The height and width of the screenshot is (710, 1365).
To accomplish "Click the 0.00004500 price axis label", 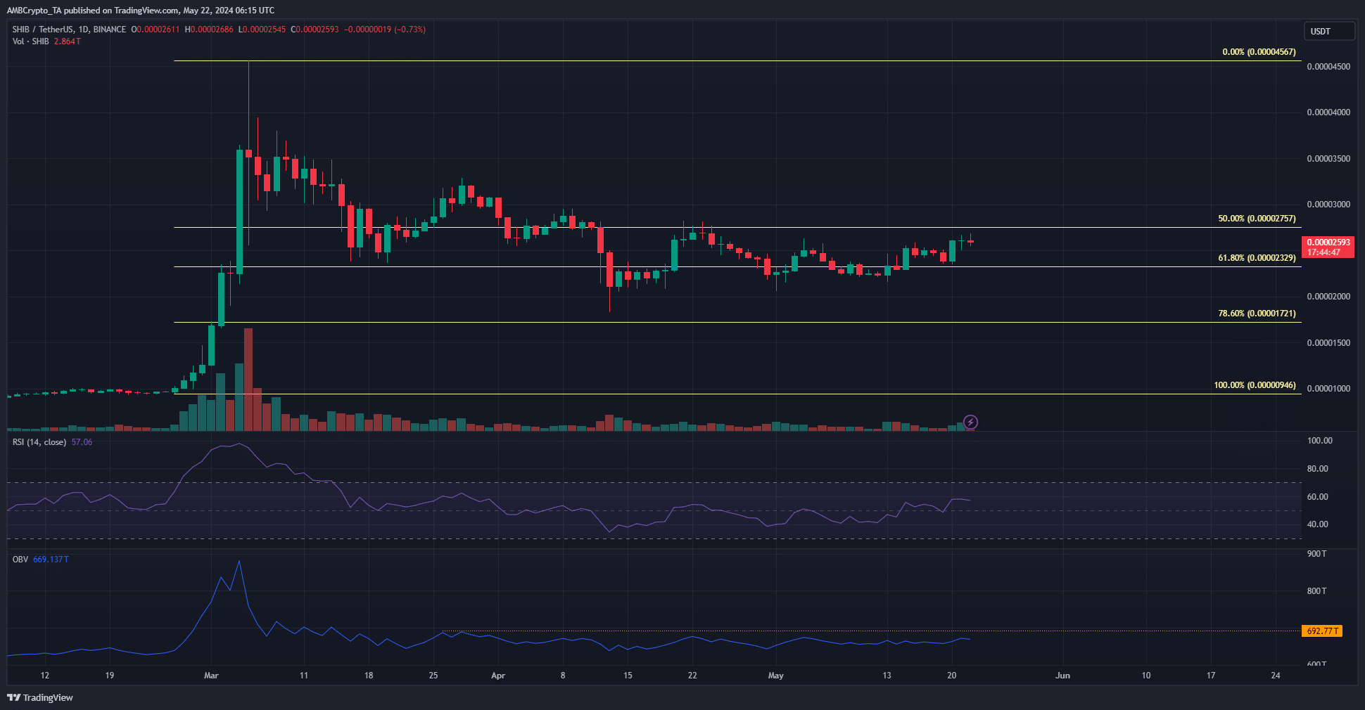I will coord(1328,67).
